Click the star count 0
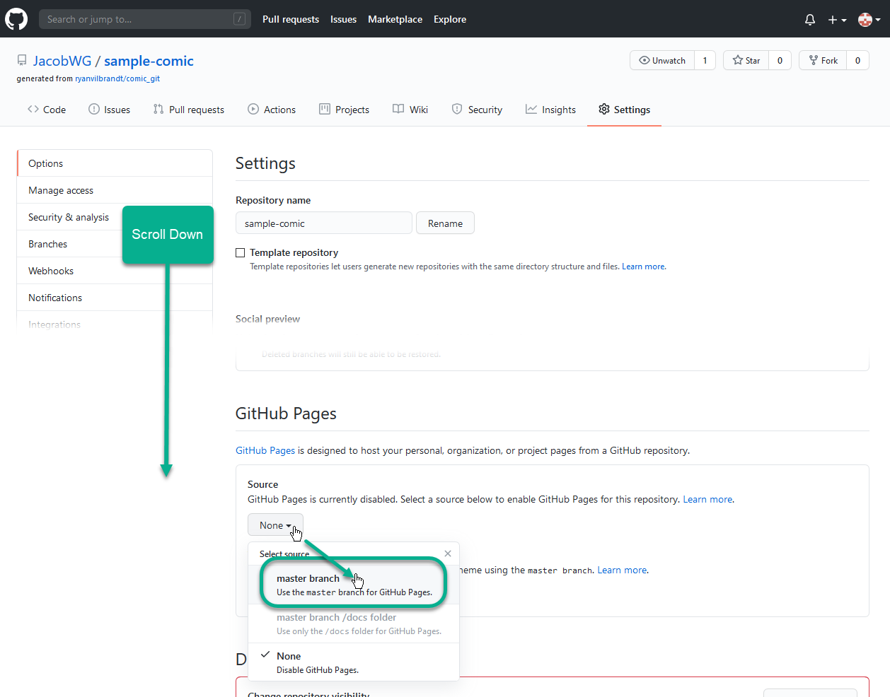890x697 pixels. coord(780,60)
